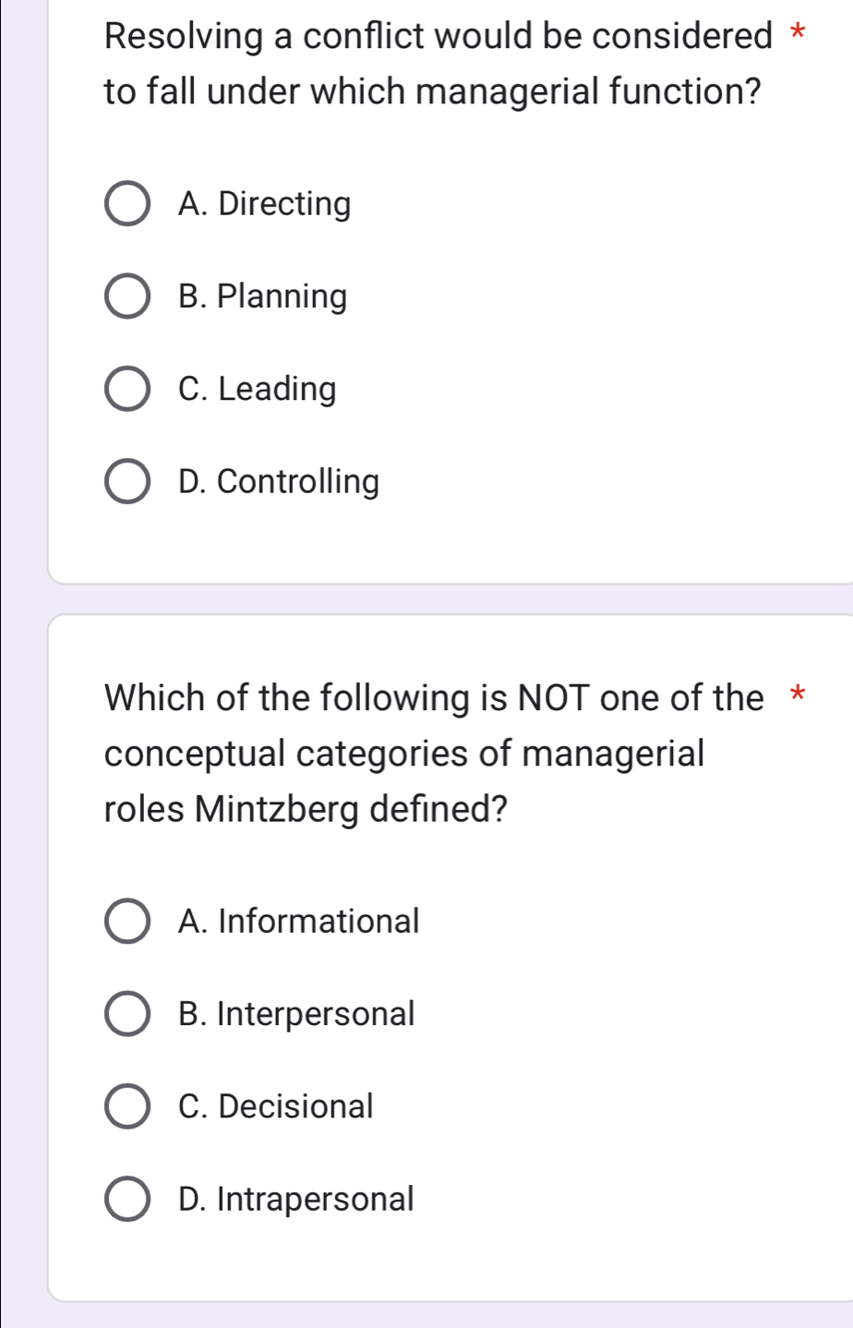Select answer C. Decisional
This screenshot has width=853, height=1328.
pyautogui.click(x=127, y=1106)
